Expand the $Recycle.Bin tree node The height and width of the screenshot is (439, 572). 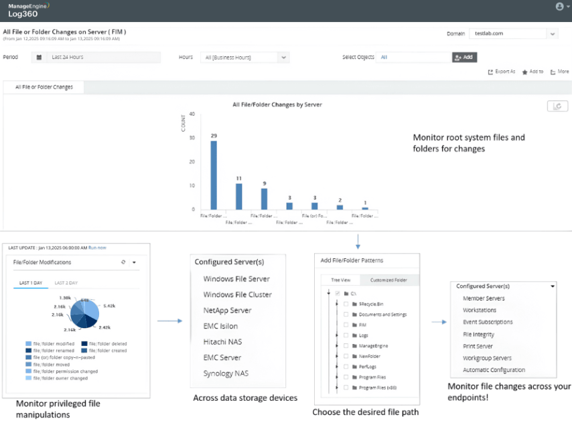click(337, 304)
